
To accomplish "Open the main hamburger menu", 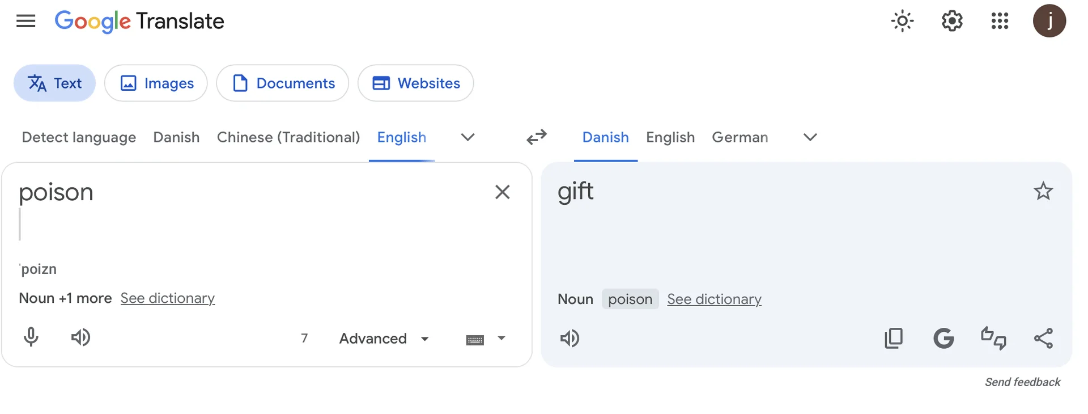I will (25, 22).
